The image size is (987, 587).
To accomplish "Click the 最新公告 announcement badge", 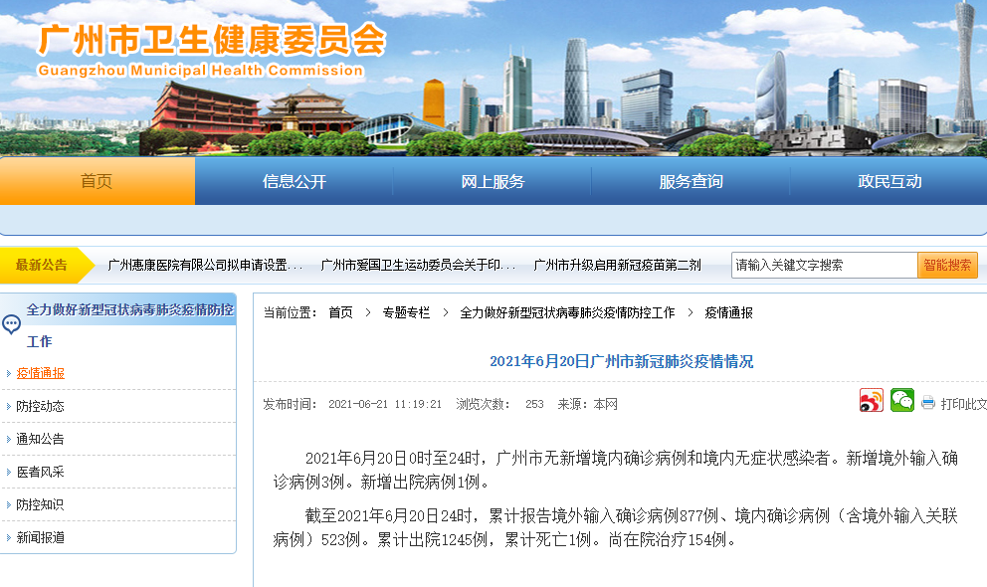I will click(44, 265).
